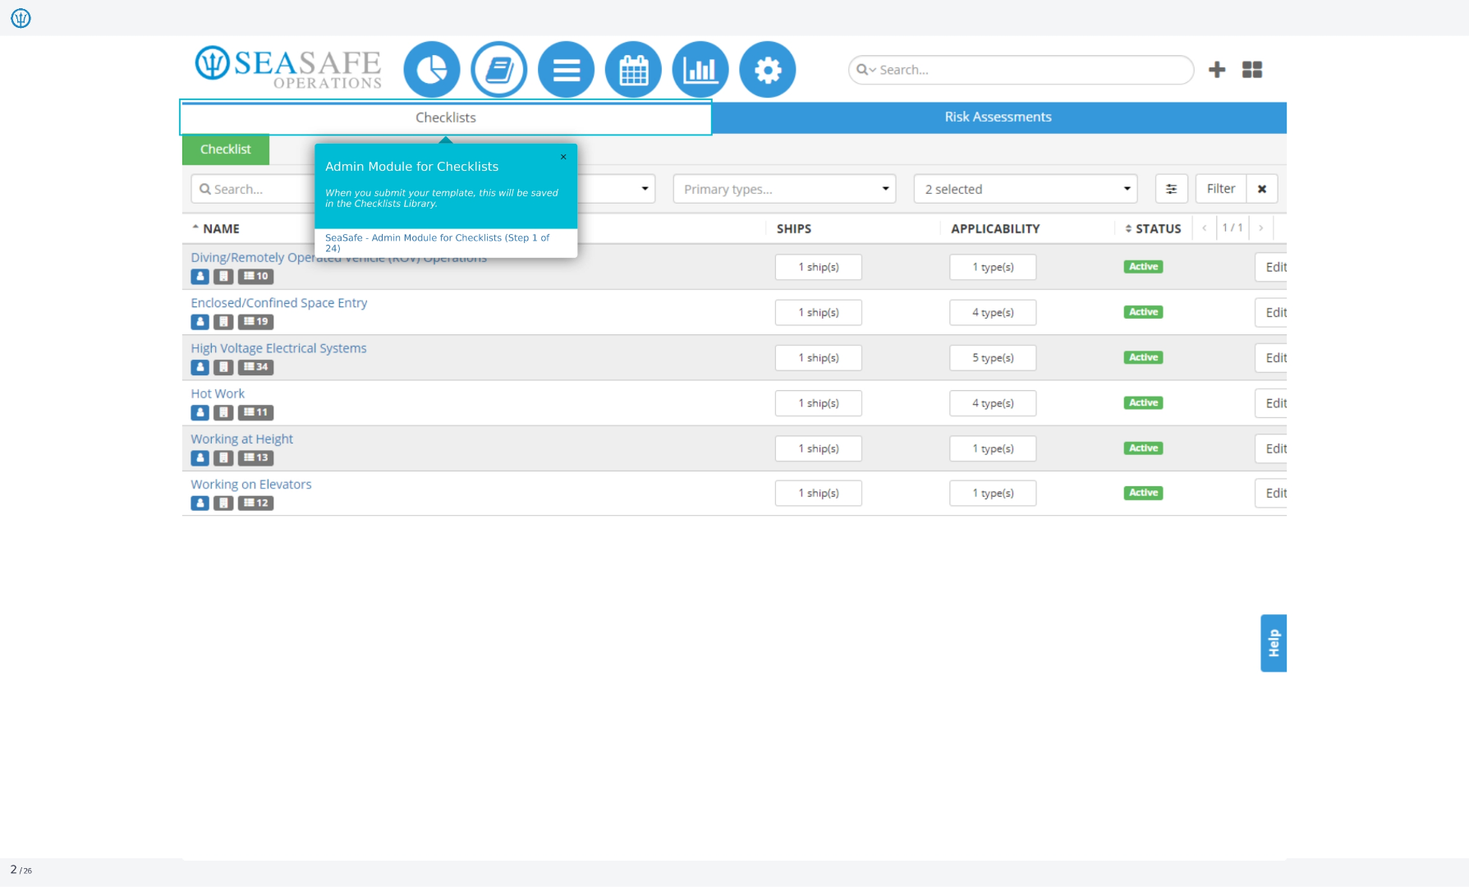Viewport: 1469px width, 887px height.
Task: Click the user icon under High Voltage Electrical Systems
Action: [x=200, y=367]
